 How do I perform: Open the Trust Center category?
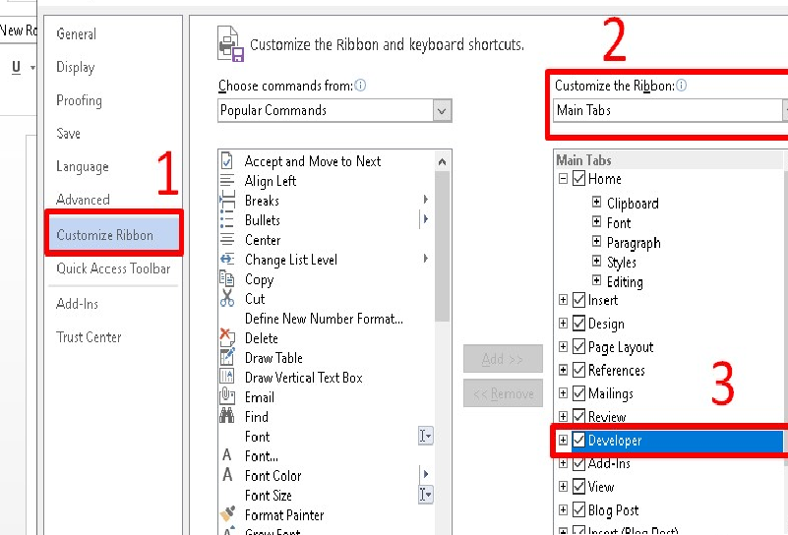89,337
